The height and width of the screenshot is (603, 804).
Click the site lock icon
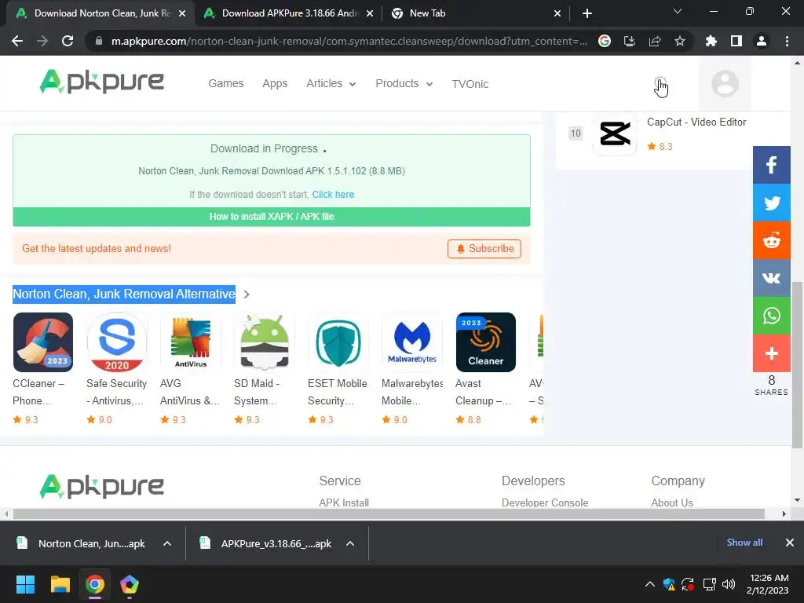(99, 41)
